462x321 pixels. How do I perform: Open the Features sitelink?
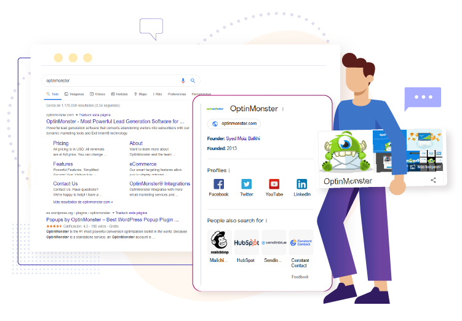pyautogui.click(x=63, y=164)
